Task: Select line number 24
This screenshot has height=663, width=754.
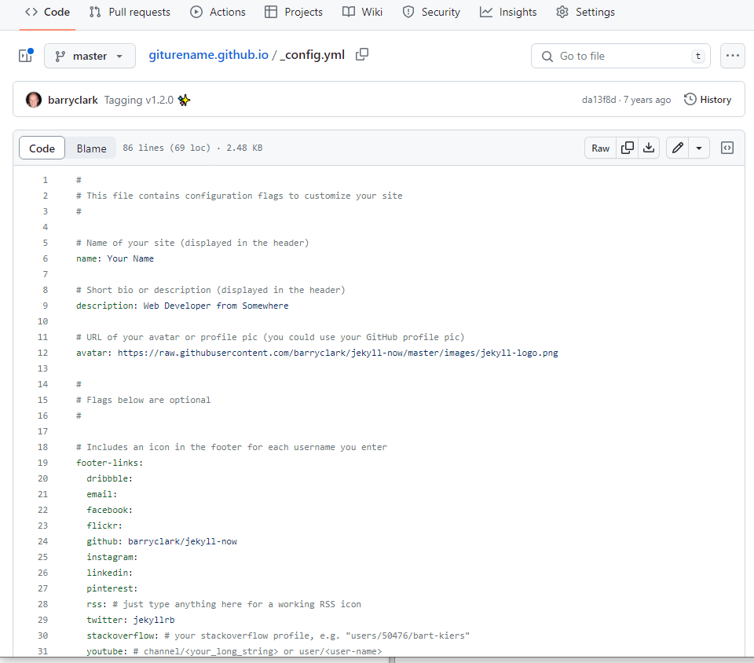Action: coord(42,541)
